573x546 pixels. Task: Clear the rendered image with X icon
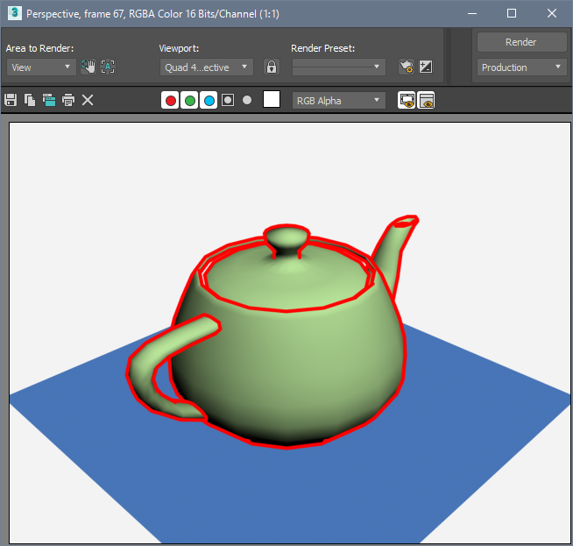tap(88, 100)
